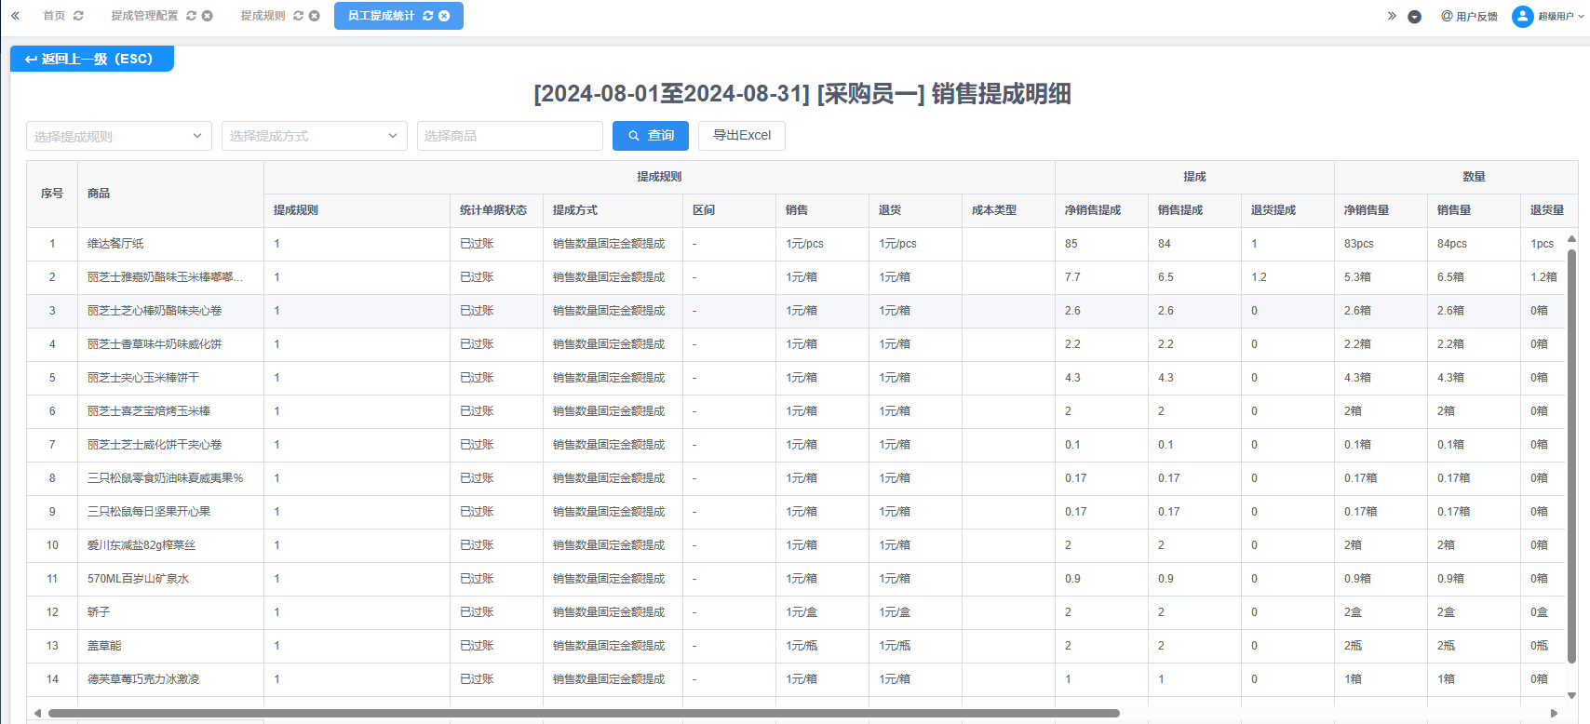Select the 爱川东减盐82g榨菜丝 row
The image size is (1590, 724).
coord(796,545)
